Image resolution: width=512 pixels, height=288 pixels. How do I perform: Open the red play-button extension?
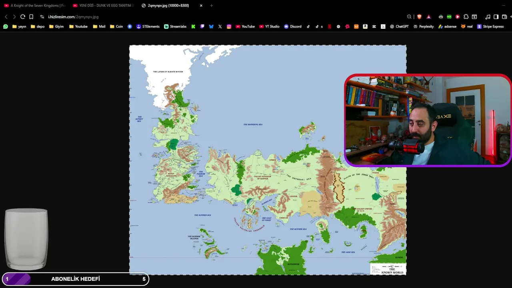click(458, 17)
